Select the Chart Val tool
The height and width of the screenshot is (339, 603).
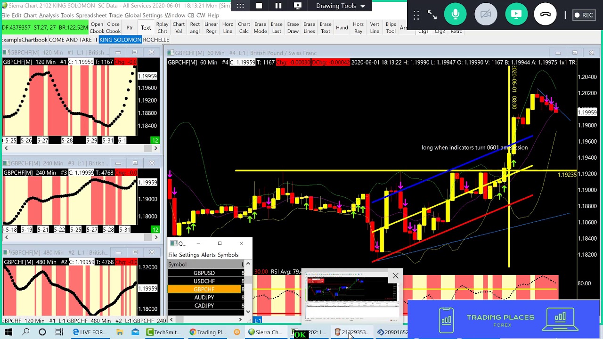(x=179, y=28)
